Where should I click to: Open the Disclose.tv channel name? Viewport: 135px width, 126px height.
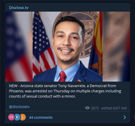click(x=19, y=8)
